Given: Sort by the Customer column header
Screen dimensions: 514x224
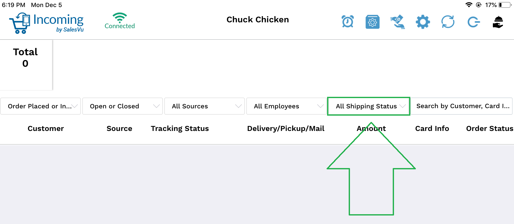Looking at the screenshot, I should tap(46, 128).
